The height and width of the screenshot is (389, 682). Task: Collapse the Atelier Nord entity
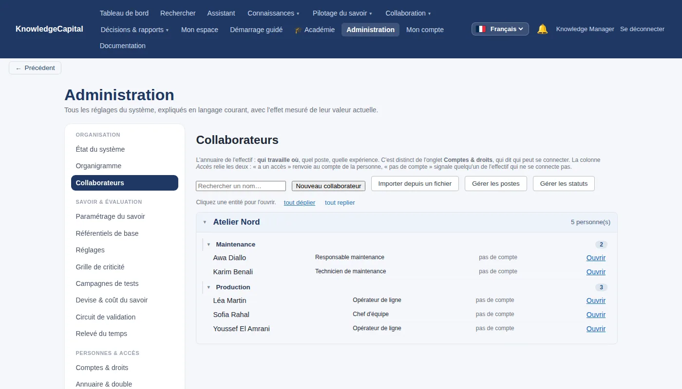point(407,222)
